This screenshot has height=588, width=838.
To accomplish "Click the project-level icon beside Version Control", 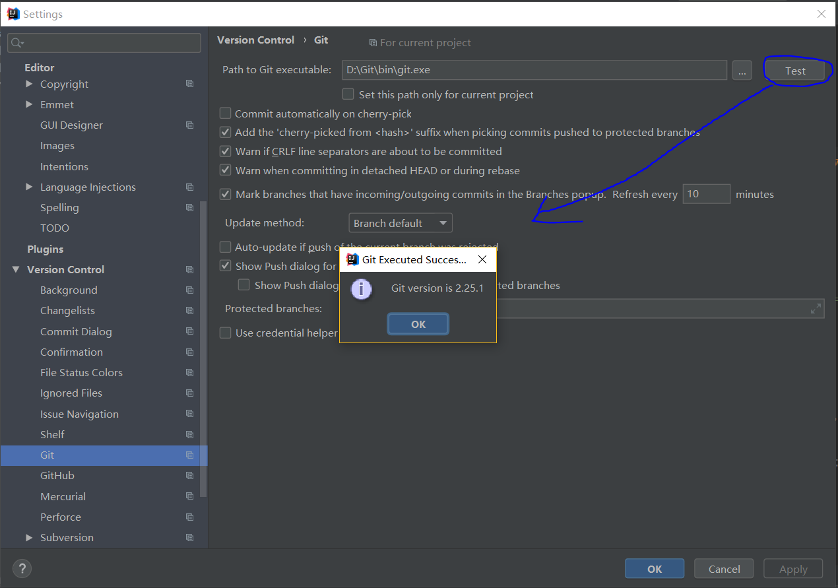I will 190,269.
